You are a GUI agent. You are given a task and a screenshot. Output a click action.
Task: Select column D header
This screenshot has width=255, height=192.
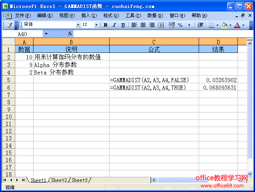pos(218,42)
